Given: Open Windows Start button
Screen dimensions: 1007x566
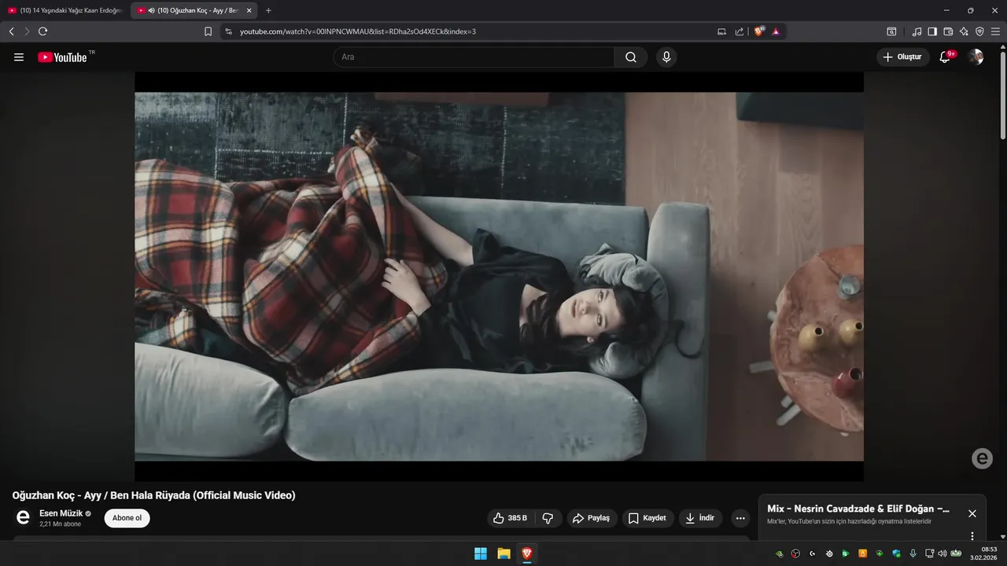Looking at the screenshot, I should [x=481, y=553].
